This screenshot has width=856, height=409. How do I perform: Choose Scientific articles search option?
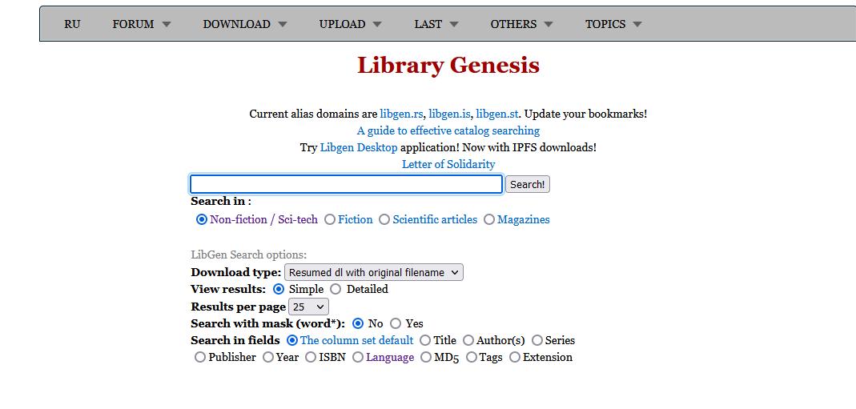(385, 219)
